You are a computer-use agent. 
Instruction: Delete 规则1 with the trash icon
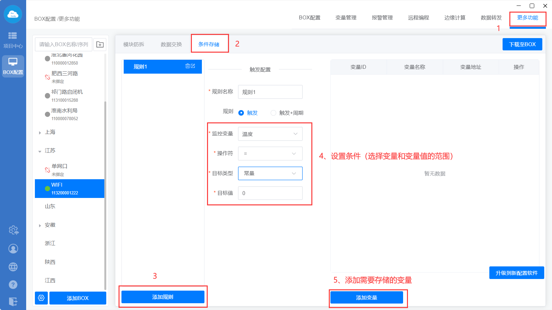pos(187,66)
